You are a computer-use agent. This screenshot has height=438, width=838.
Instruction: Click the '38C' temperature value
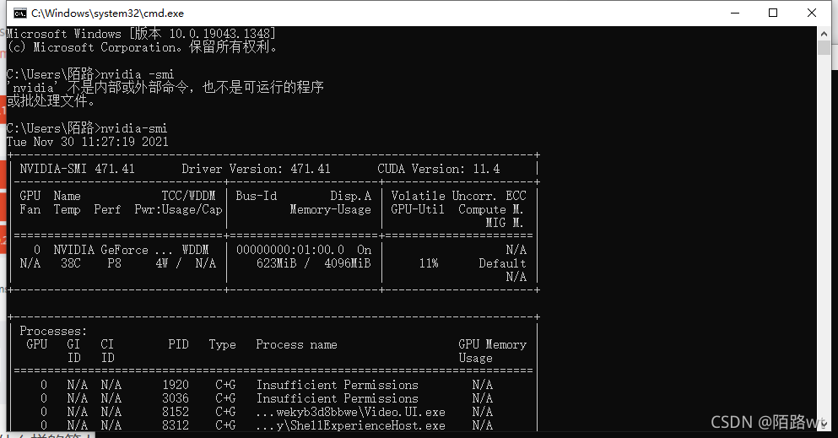71,263
